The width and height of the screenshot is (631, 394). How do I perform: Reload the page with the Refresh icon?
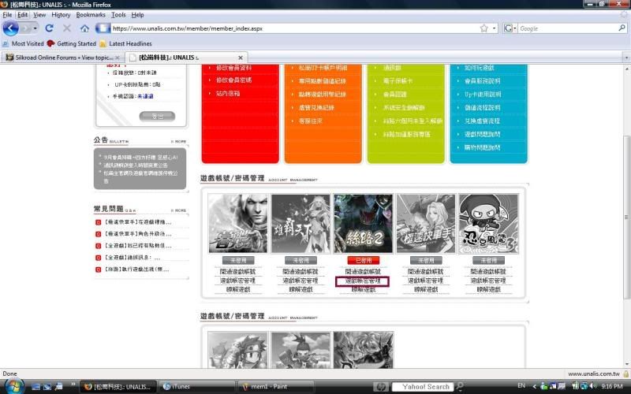[x=49, y=28]
